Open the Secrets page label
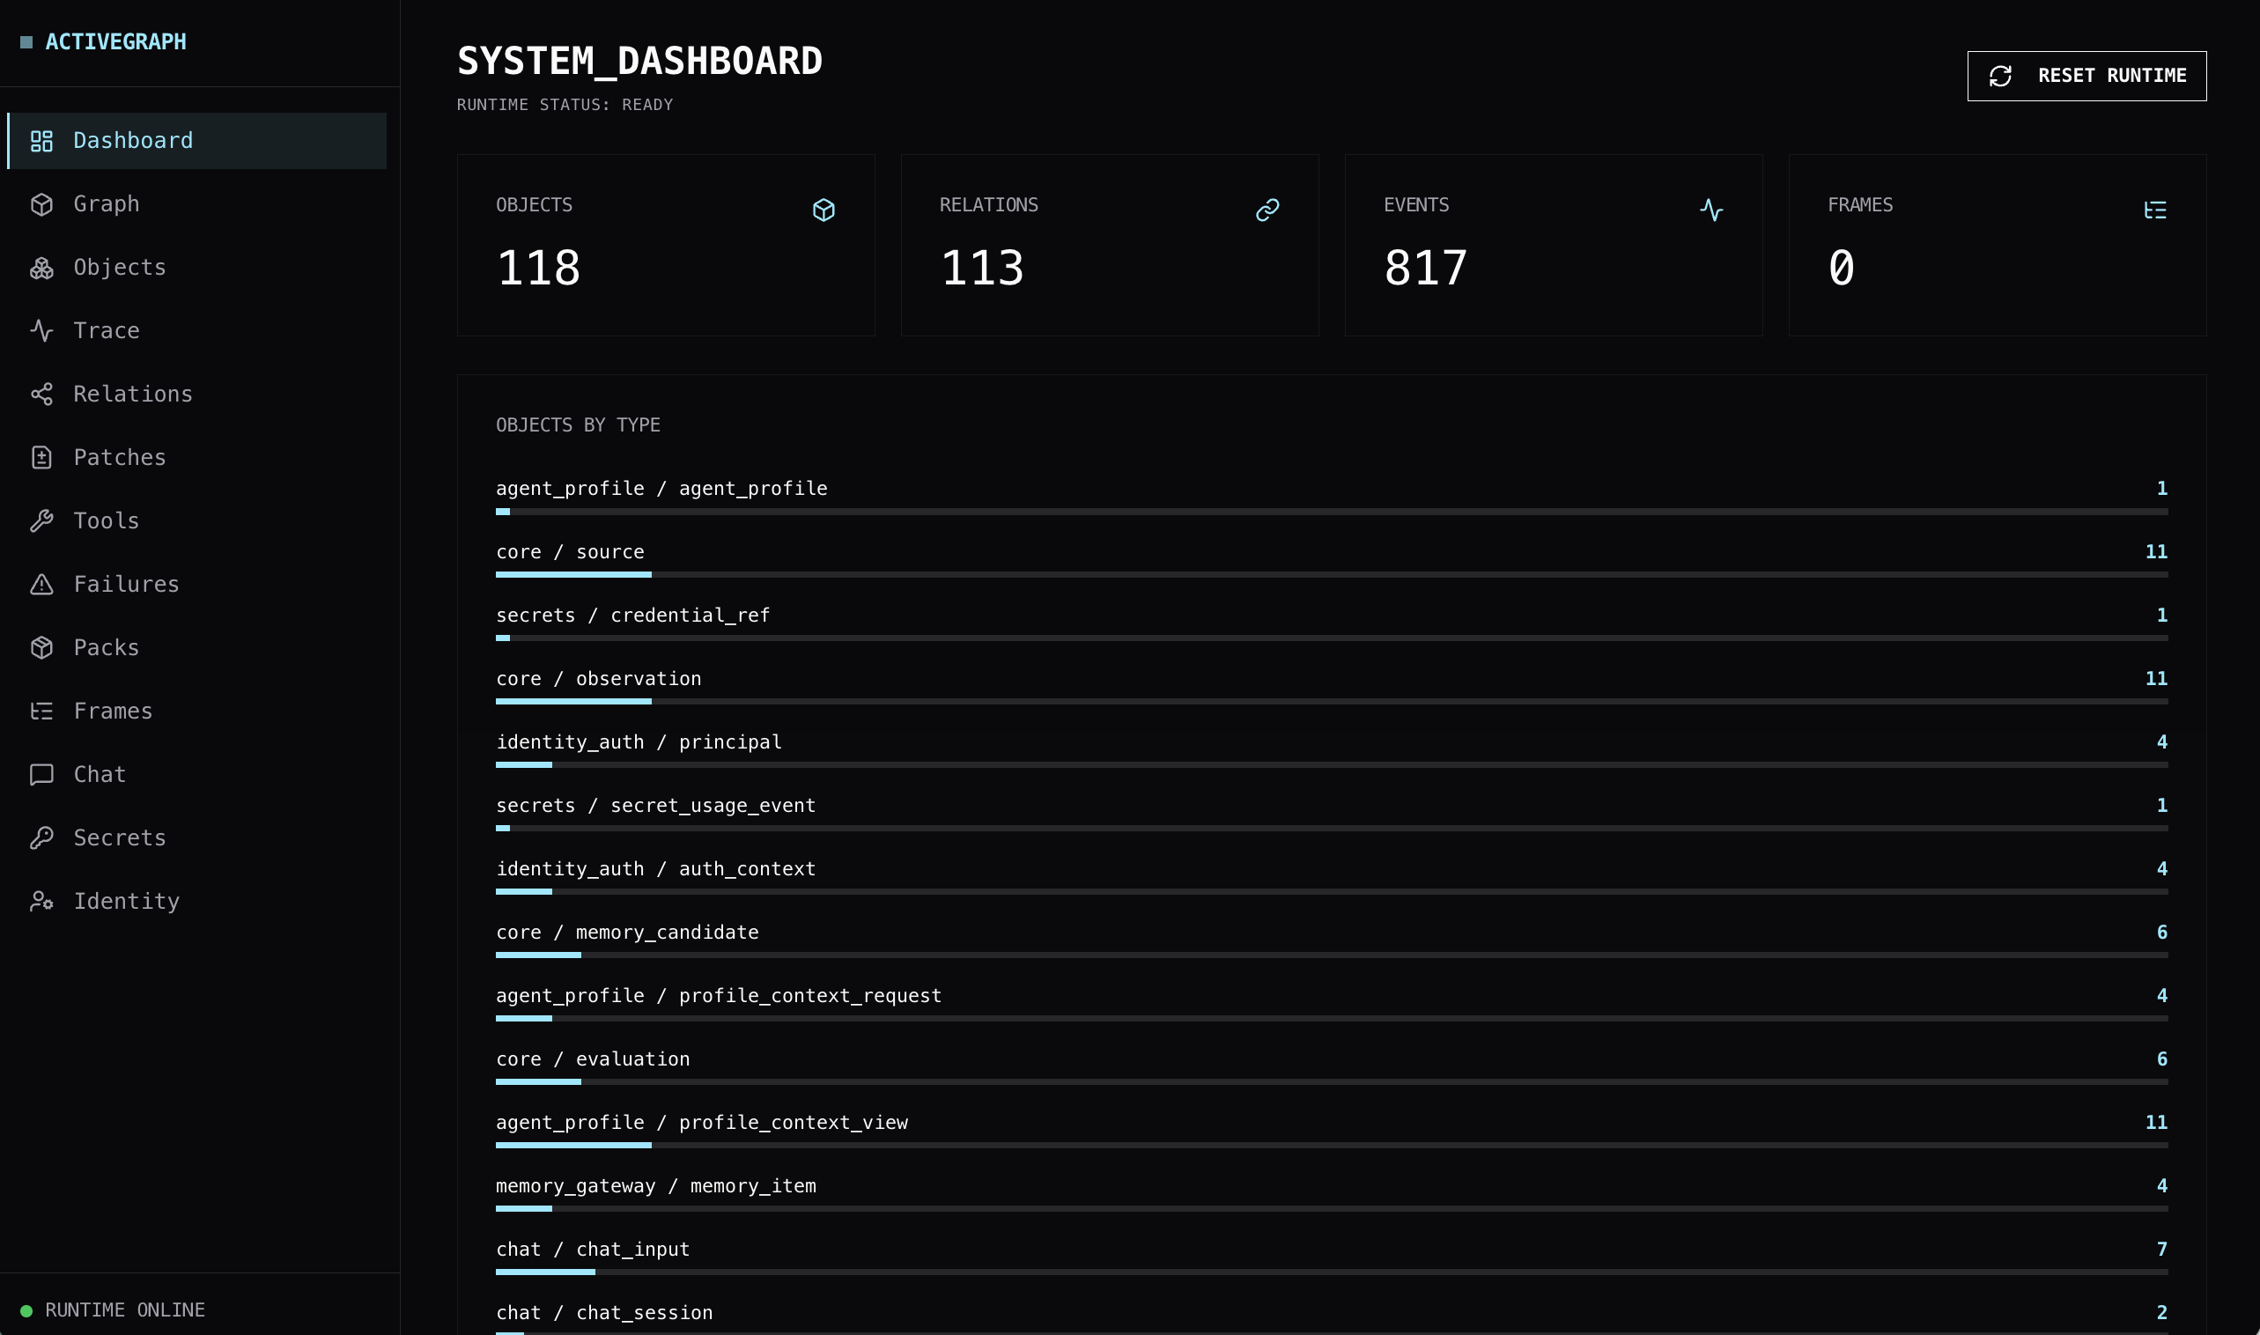2260x1335 pixels. point(120,838)
